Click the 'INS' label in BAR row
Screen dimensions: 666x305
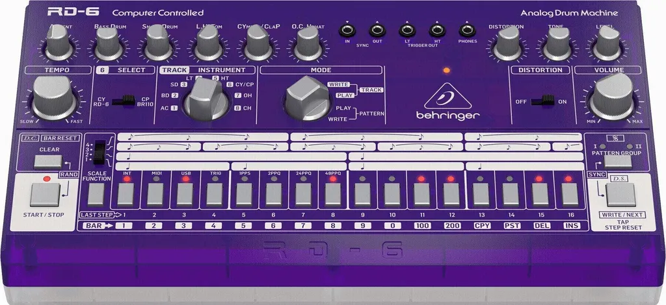click(x=572, y=226)
